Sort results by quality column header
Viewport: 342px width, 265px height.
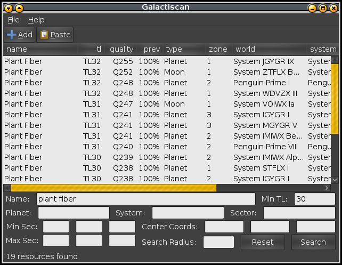121,49
